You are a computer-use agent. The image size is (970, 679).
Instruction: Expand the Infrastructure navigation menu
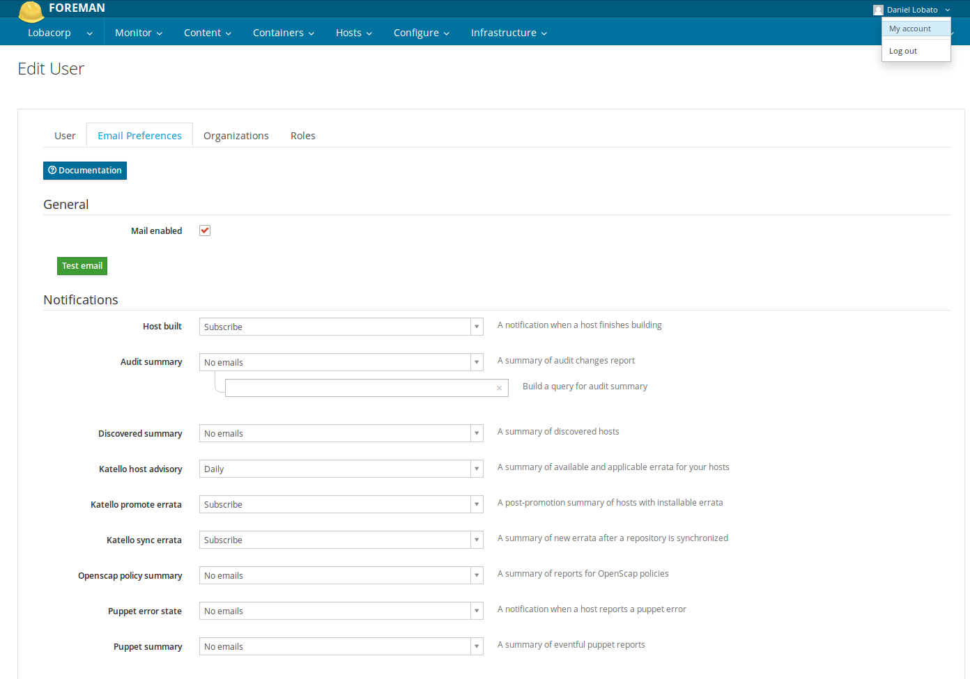point(508,33)
